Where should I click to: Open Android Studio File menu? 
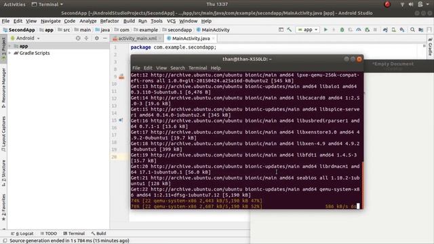(5, 21)
